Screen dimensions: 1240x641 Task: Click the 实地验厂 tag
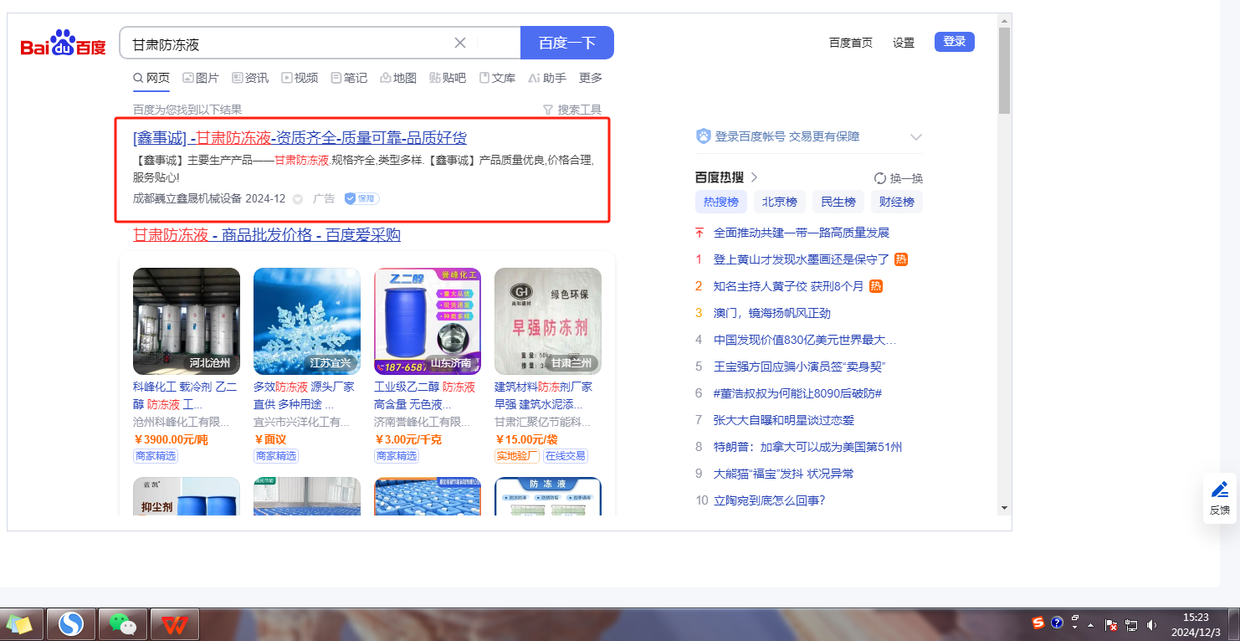point(517,456)
